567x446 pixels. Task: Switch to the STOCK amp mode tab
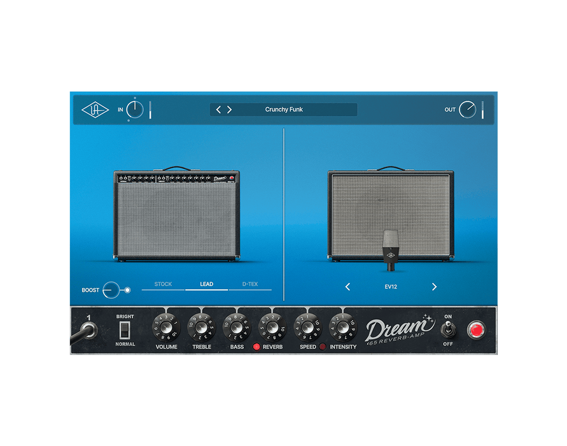click(163, 284)
